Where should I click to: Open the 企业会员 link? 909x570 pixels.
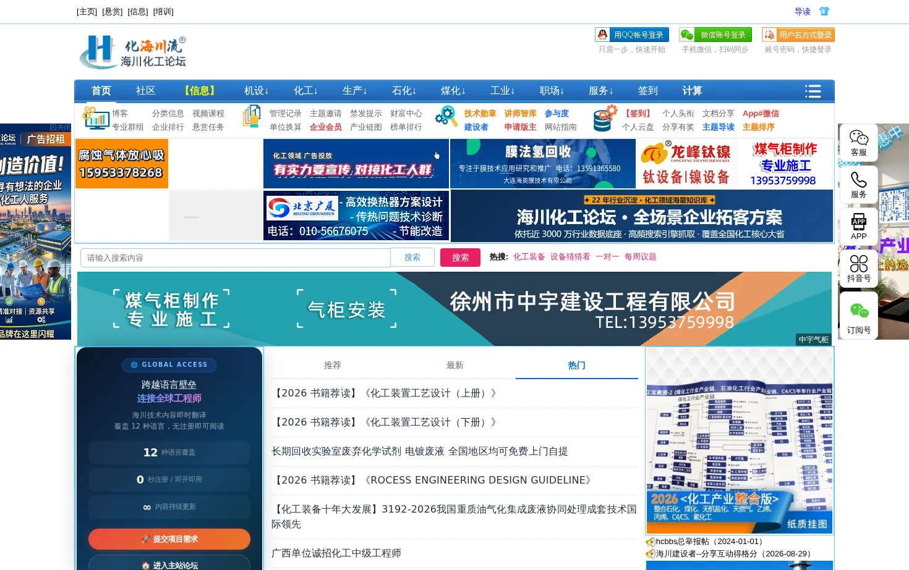(x=326, y=127)
